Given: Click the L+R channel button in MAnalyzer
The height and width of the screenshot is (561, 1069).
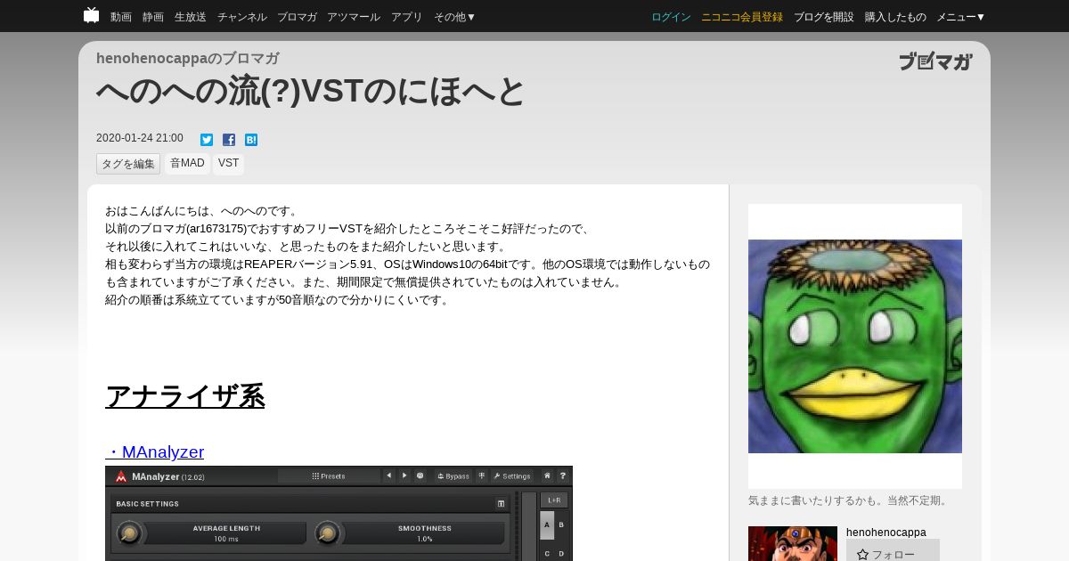Looking at the screenshot, I should [554, 500].
